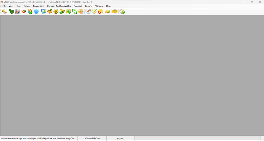The height and width of the screenshot is (141, 264).
Task: Click the blue people group icon
Action: coord(36,12)
